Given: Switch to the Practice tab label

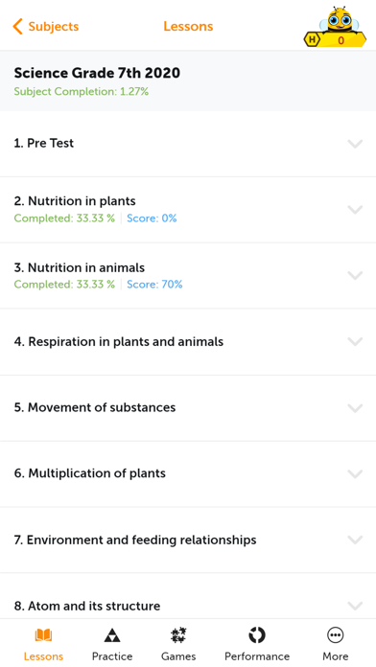Looking at the screenshot, I should [112, 656].
